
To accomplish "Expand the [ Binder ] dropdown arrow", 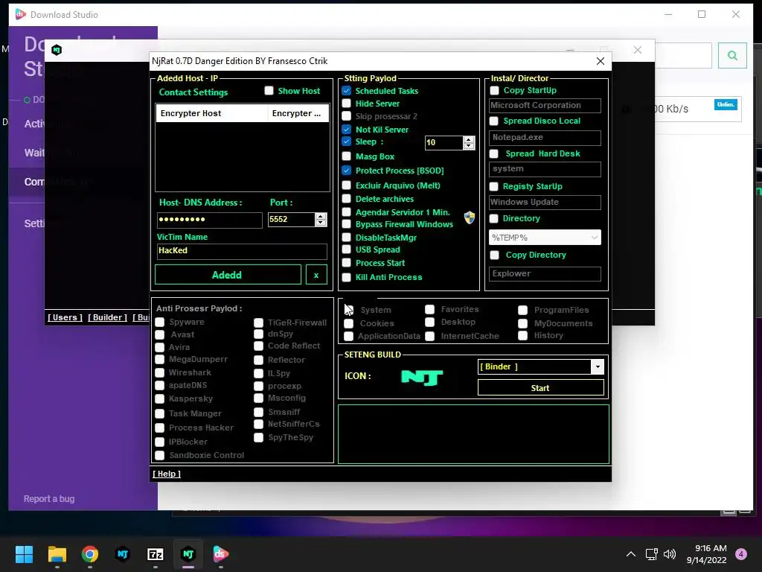I will [598, 366].
